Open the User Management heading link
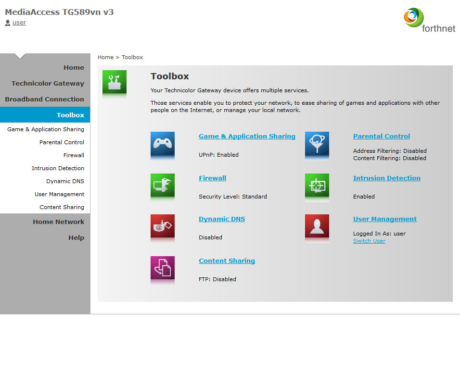 [385, 219]
